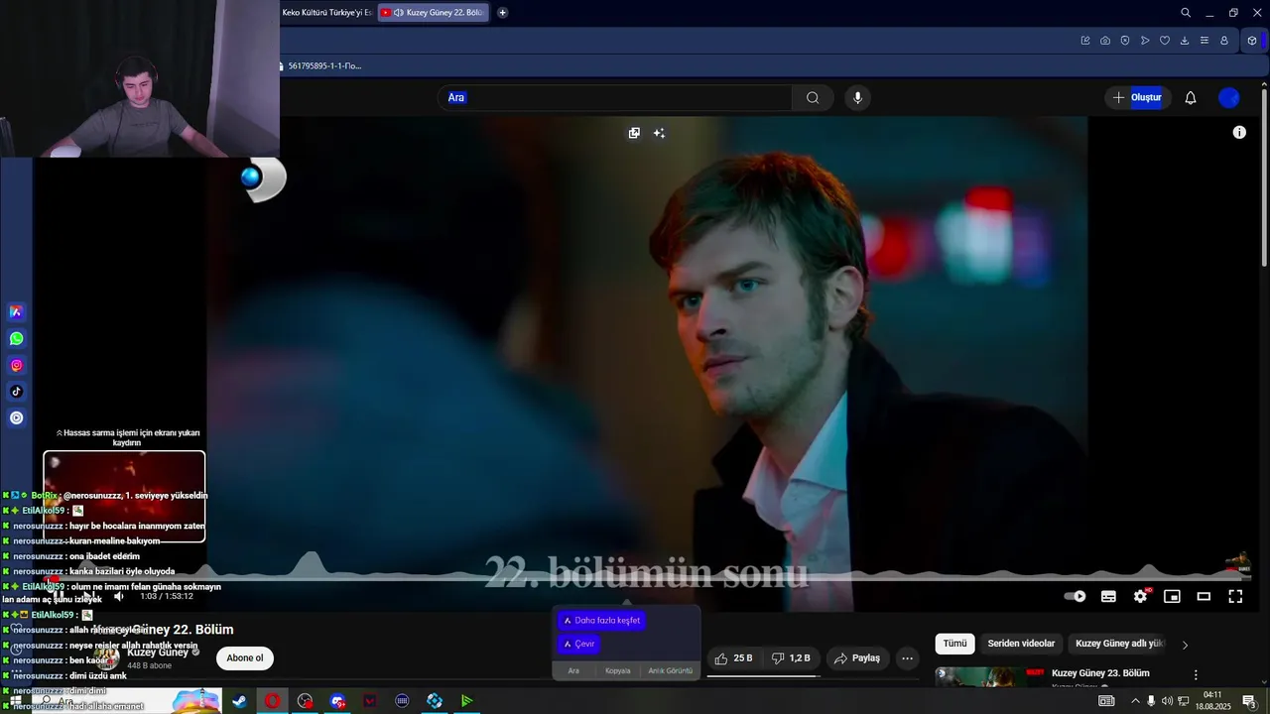Open a new browser tab

[502, 13]
